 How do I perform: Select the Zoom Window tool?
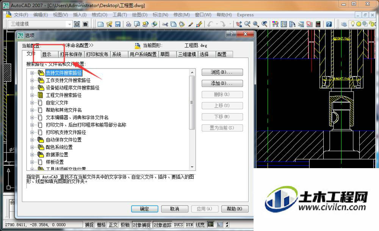pos(256,24)
